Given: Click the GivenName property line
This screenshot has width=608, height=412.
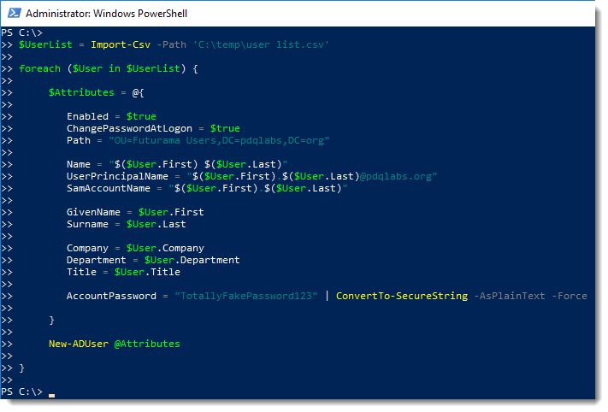Looking at the screenshot, I should [135, 212].
